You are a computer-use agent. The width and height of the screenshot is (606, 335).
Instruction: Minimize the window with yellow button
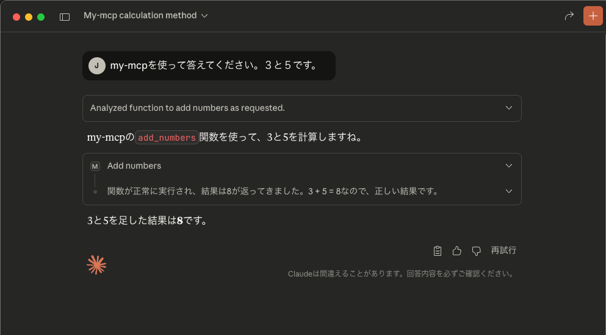pos(29,16)
